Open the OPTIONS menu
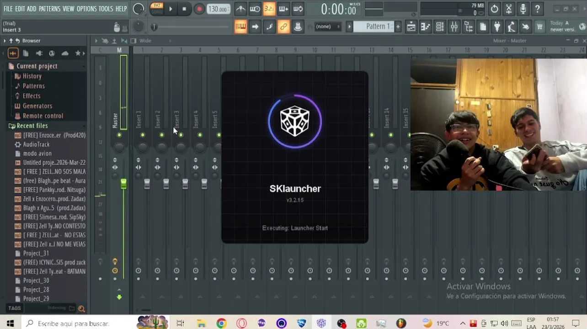587x329 pixels. [x=86, y=9]
